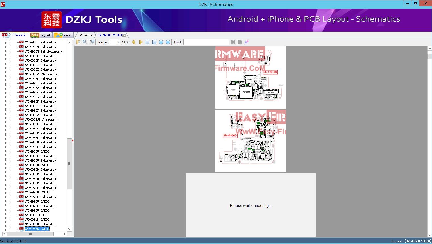The image size is (432, 244).
Task: Open SM-G900I Schematic in the tree
Action: coord(40,42)
